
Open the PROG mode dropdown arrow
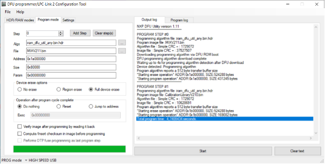(26, 160)
